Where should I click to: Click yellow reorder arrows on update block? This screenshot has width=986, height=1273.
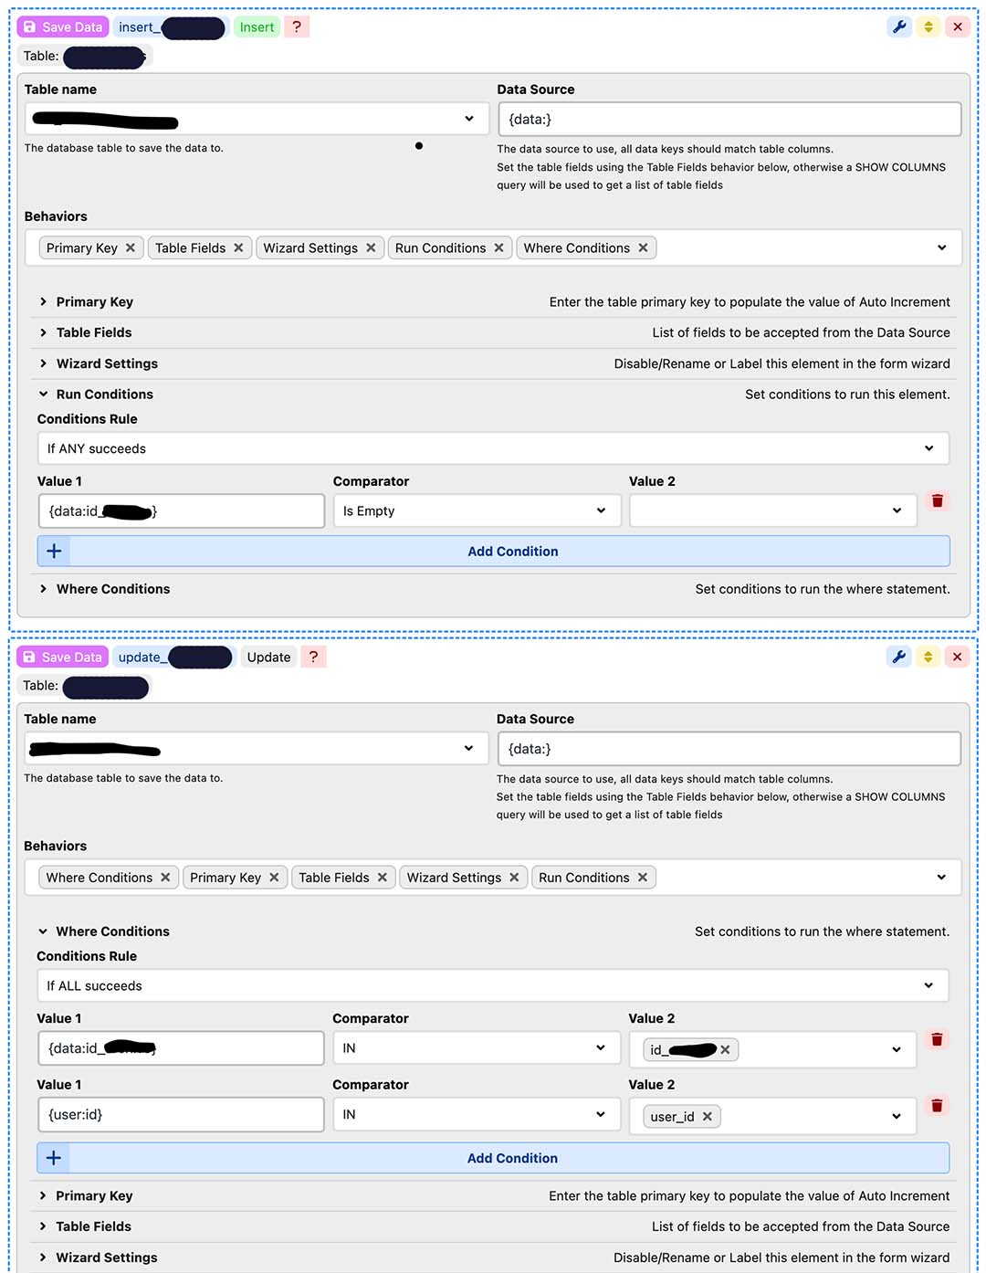[x=928, y=657]
